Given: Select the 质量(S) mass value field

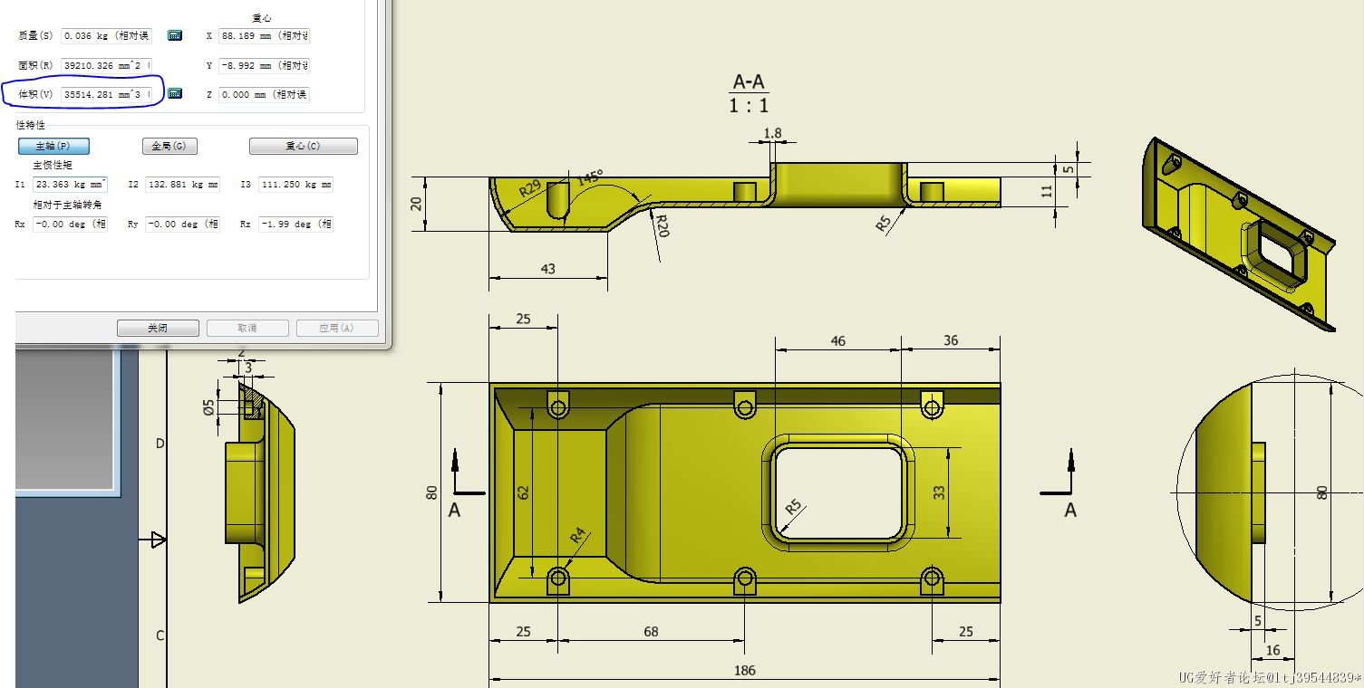Looking at the screenshot, I should [x=106, y=36].
